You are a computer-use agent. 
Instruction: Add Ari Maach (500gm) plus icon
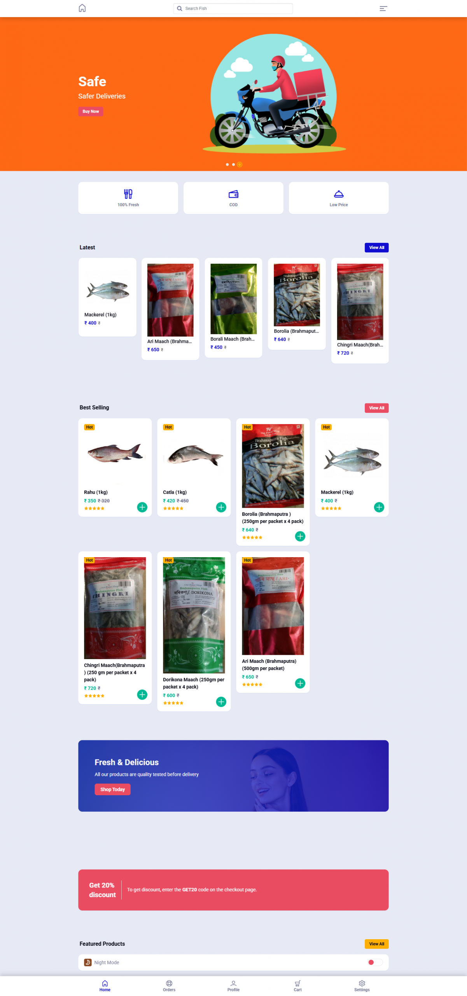point(300,683)
